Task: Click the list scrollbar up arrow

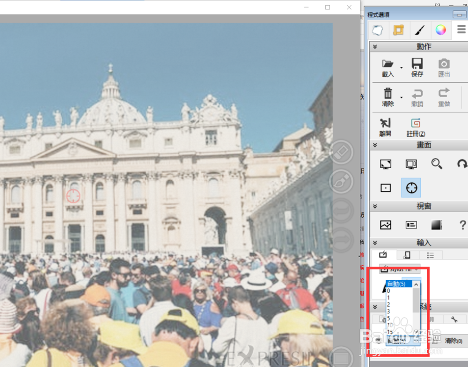Action: coord(416,285)
